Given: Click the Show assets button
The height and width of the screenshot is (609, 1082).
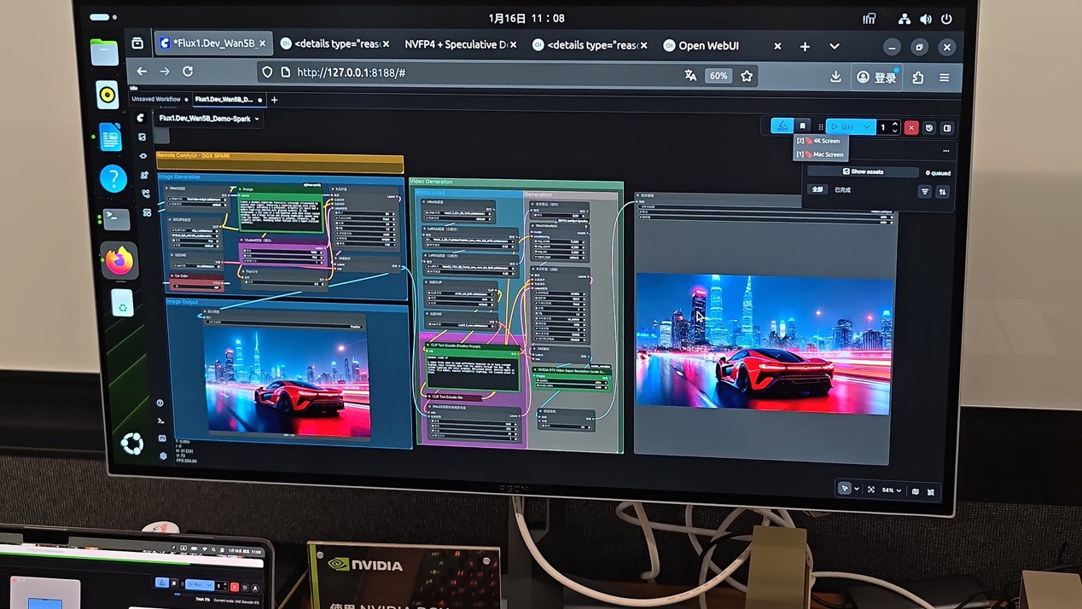Looking at the screenshot, I should point(863,171).
